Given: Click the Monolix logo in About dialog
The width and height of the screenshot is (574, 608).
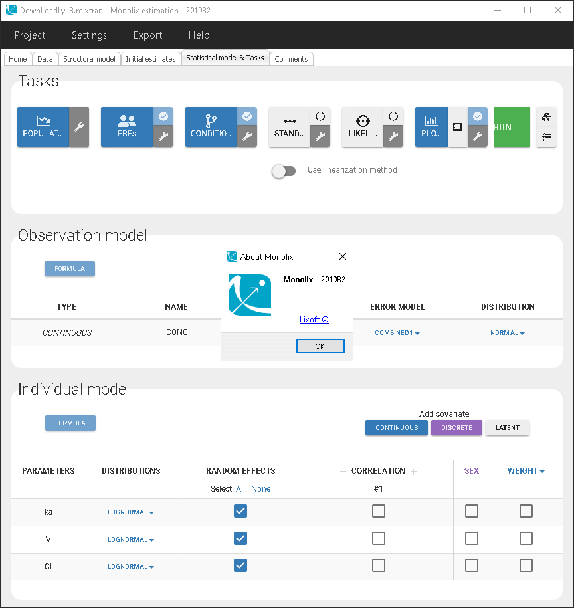Looking at the screenshot, I should coord(250,294).
